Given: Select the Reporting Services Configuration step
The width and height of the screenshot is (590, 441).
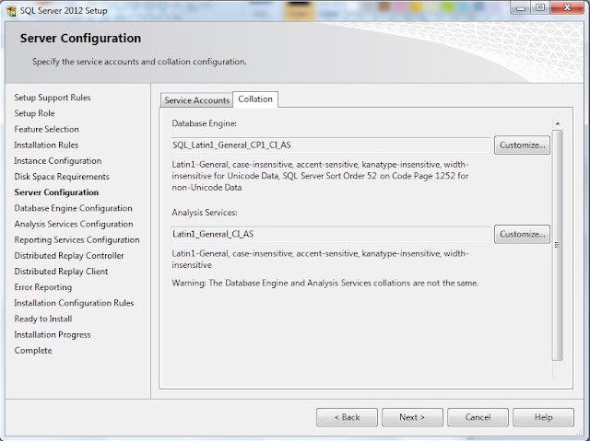Looking at the screenshot, I should pos(77,239).
